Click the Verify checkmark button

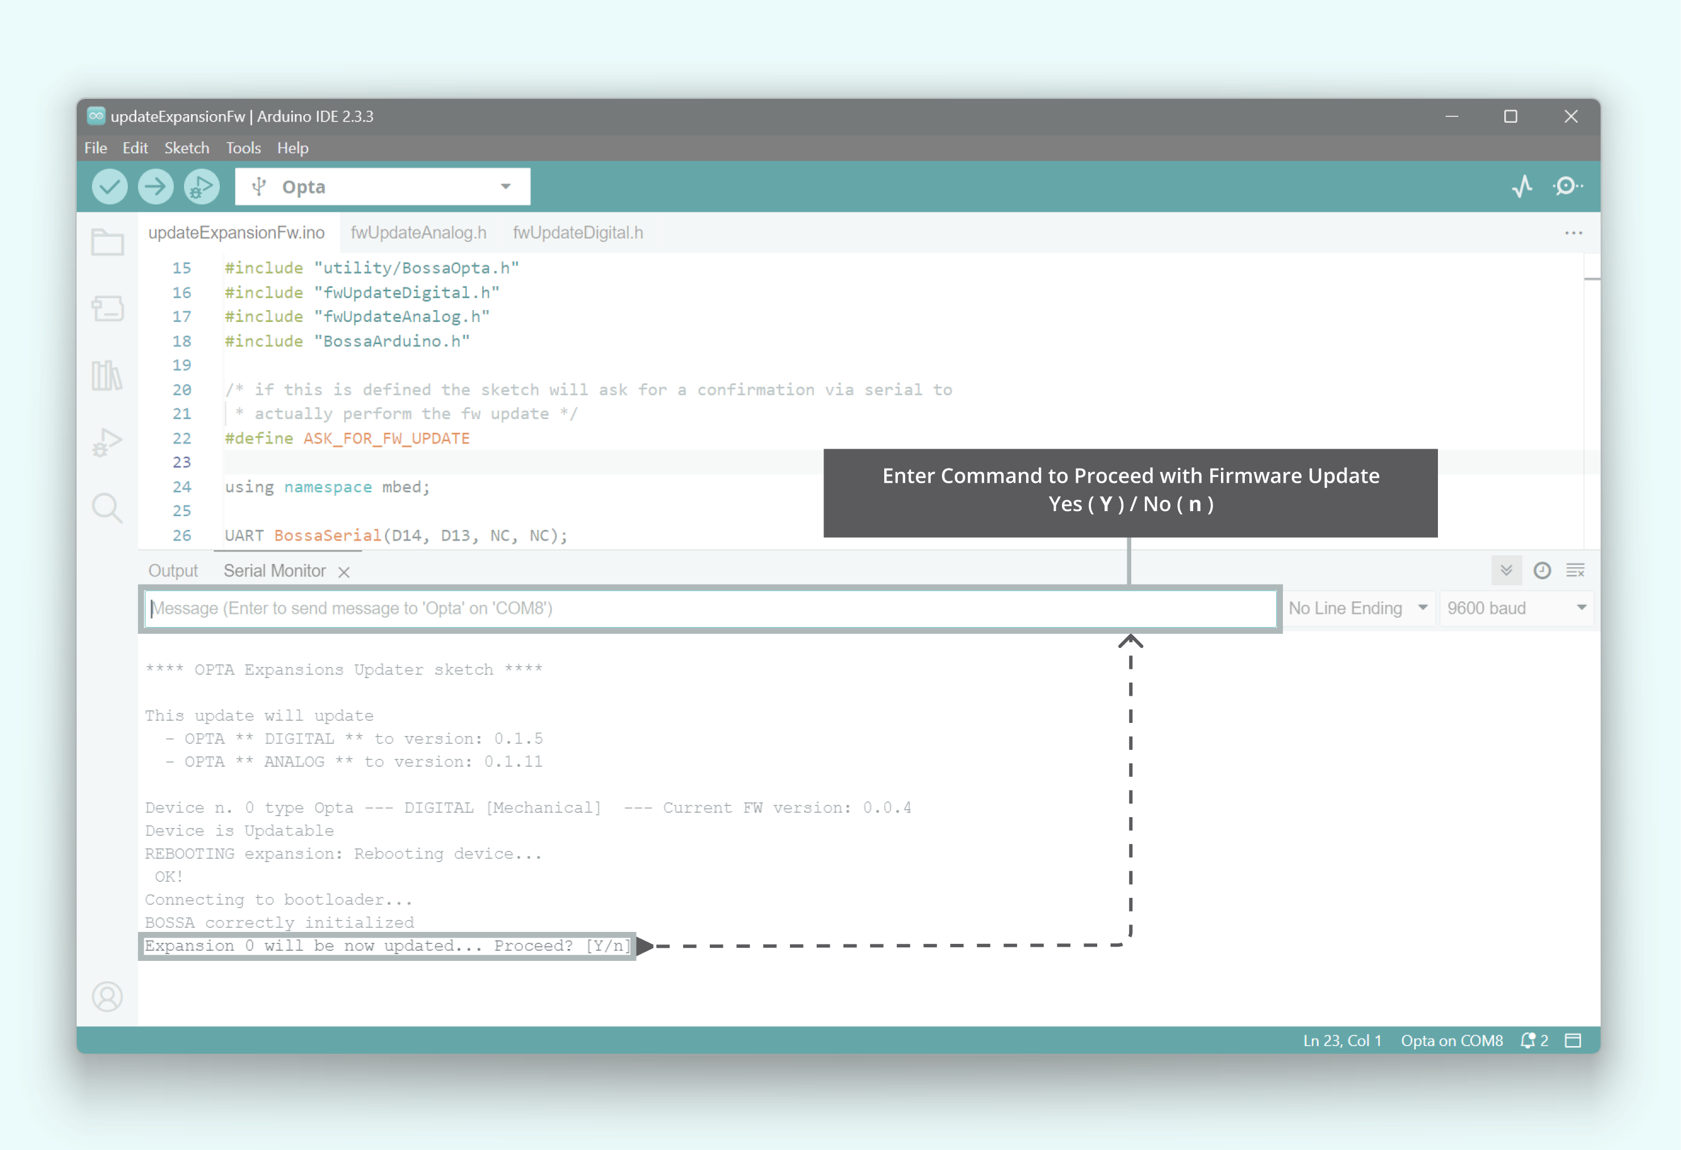pyautogui.click(x=109, y=187)
